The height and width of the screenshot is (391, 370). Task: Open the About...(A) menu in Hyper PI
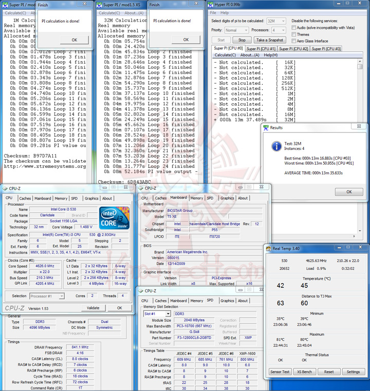(250, 55)
